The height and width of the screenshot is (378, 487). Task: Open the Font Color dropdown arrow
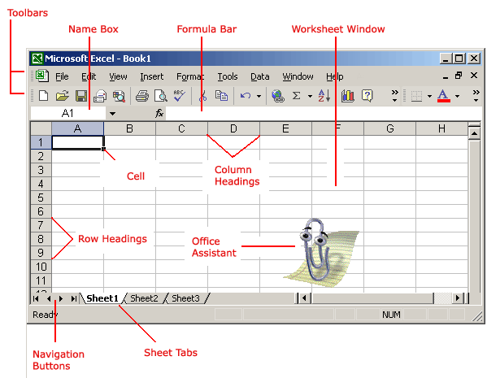click(x=457, y=96)
